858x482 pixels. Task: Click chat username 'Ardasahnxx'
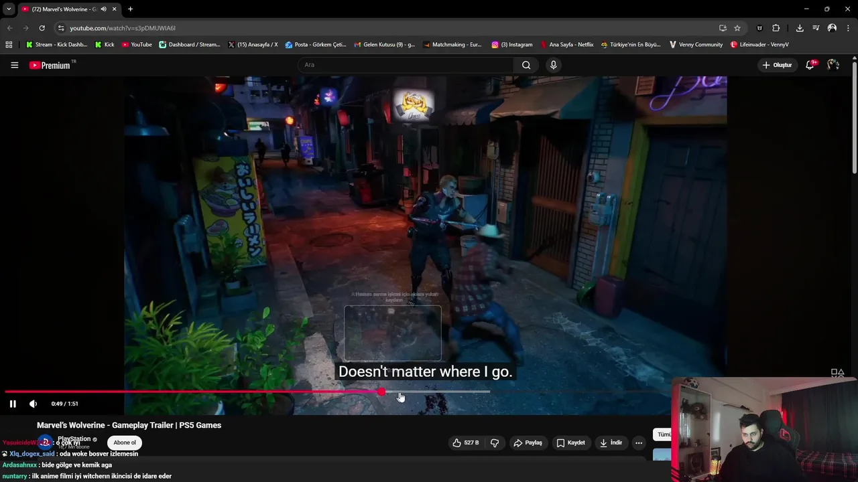20,465
